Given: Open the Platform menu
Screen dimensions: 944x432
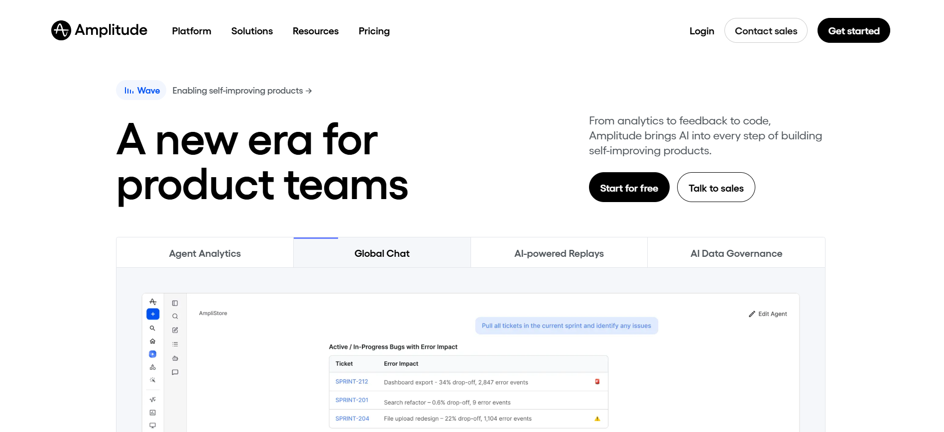Looking at the screenshot, I should click(192, 31).
